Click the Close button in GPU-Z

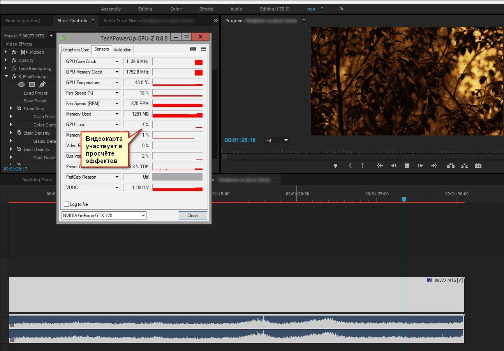point(193,215)
